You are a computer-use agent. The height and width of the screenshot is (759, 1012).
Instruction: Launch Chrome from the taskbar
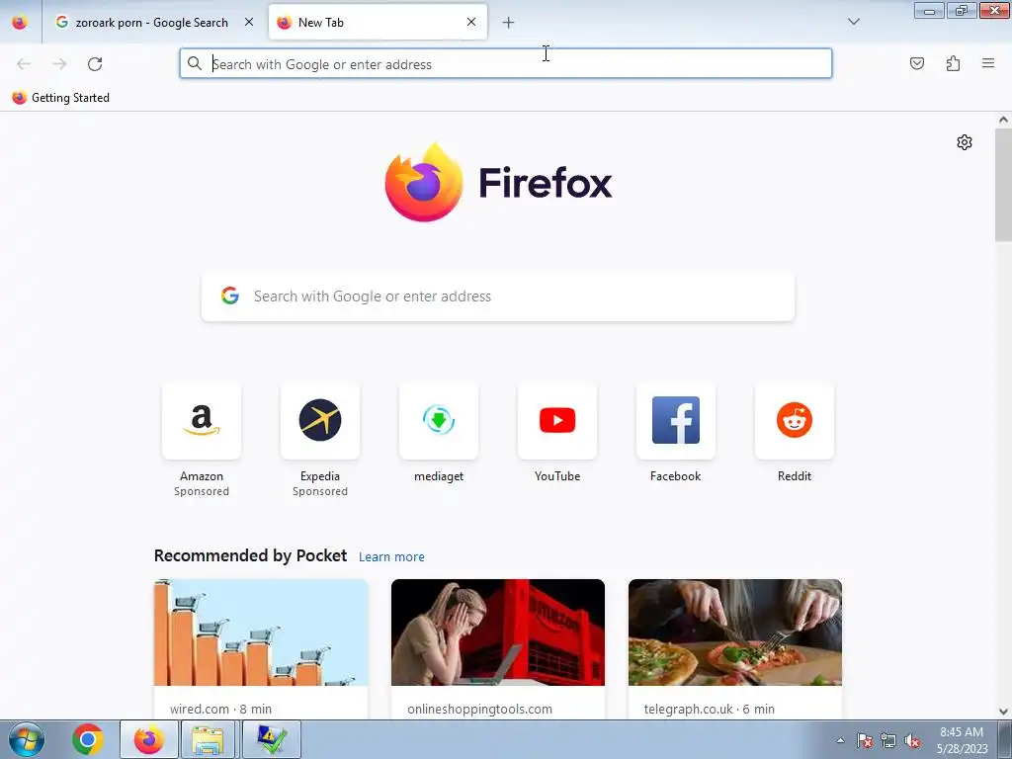(x=88, y=739)
